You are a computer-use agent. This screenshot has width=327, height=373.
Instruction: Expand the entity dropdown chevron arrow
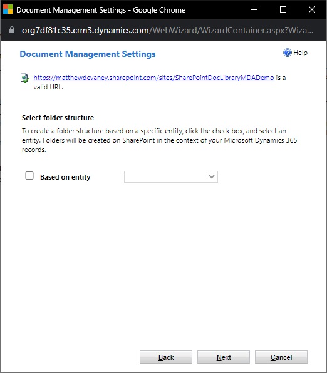point(212,176)
